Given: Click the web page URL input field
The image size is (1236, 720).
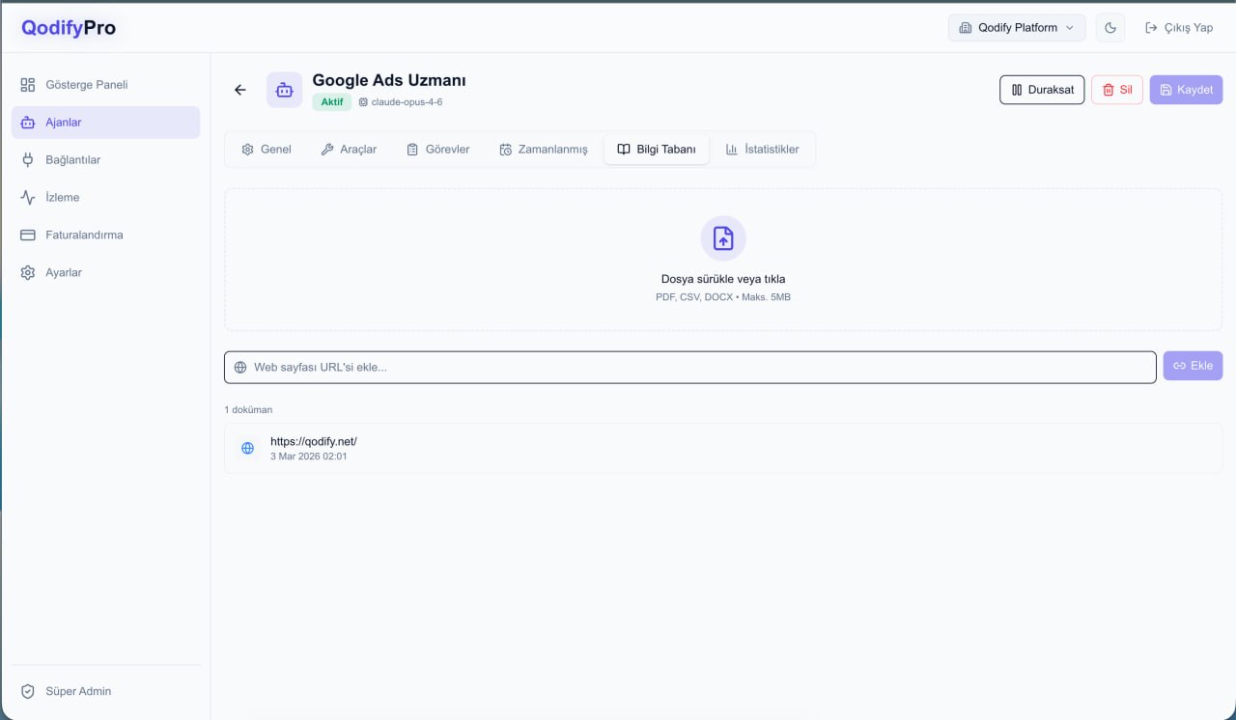Looking at the screenshot, I should [689, 367].
